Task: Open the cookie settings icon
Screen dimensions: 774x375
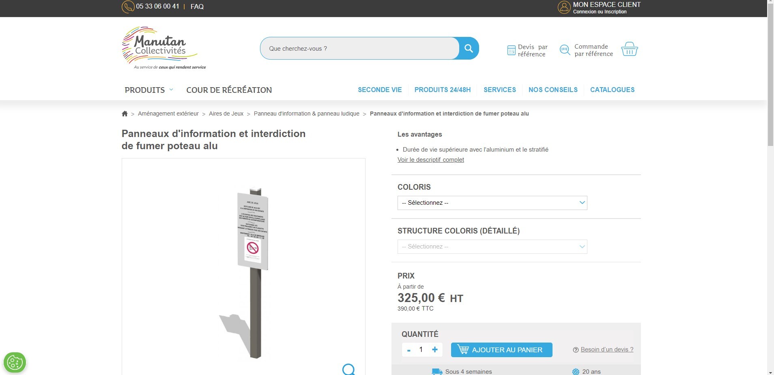Action: (15, 362)
